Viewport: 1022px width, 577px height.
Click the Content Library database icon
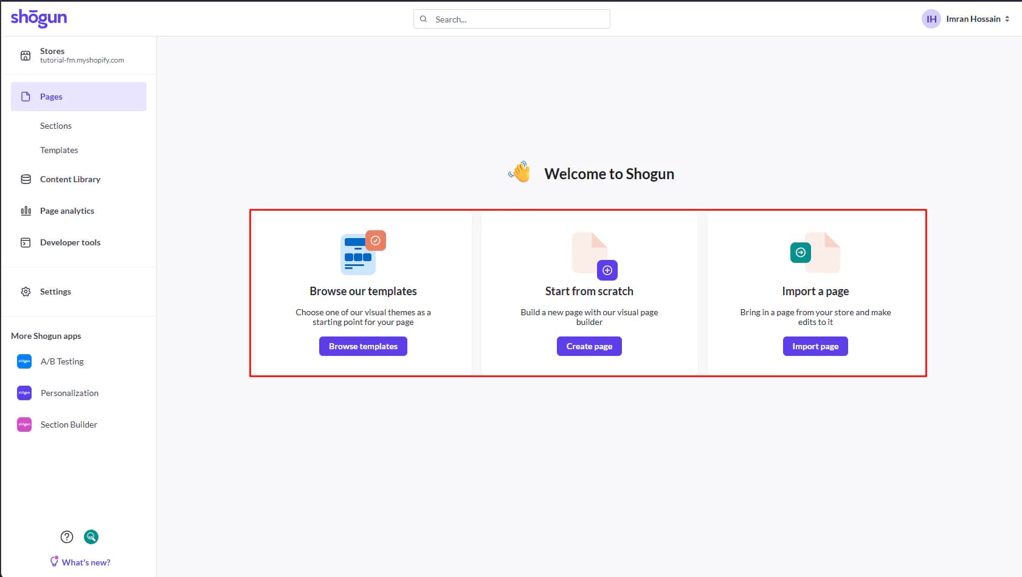[x=26, y=179]
